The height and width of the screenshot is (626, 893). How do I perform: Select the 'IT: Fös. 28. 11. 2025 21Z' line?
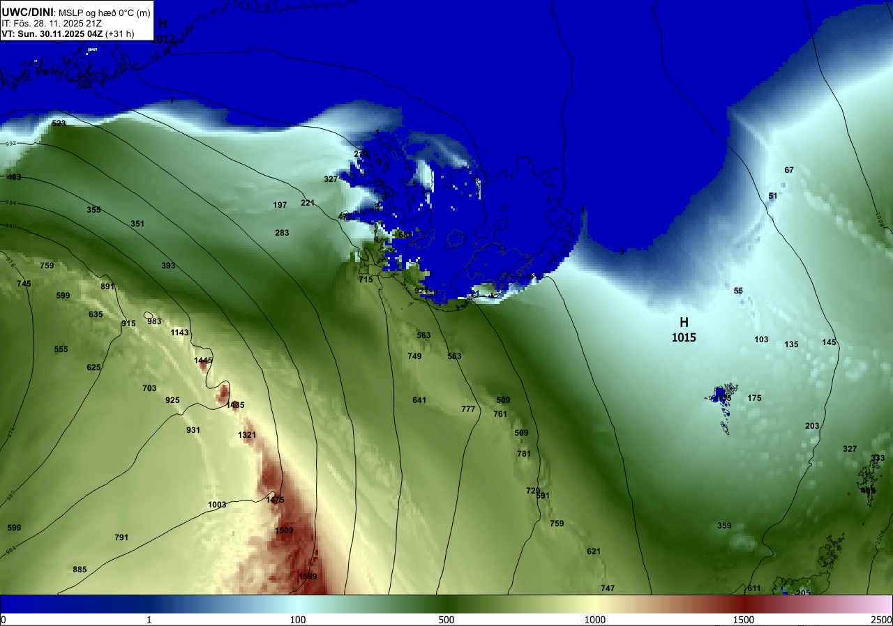pyautogui.click(x=52, y=23)
